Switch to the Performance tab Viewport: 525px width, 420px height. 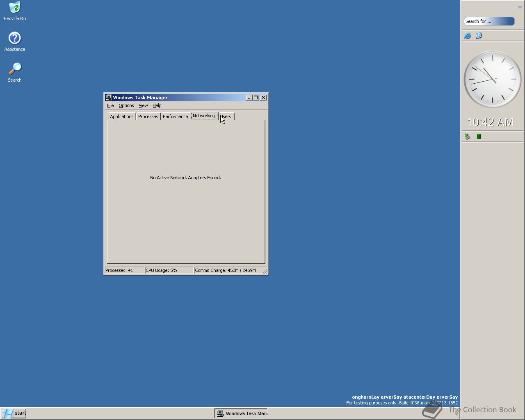[175, 116]
